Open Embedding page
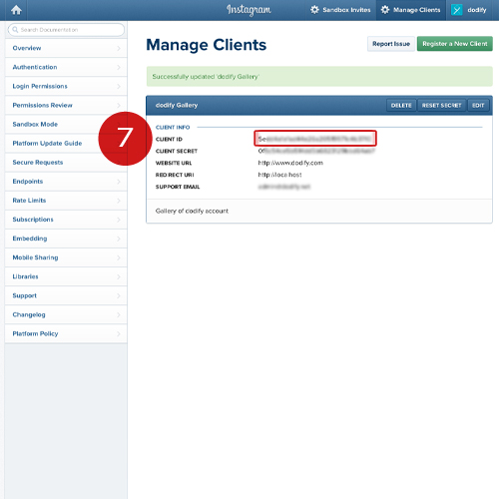The width and height of the screenshot is (499, 499). pos(66,239)
